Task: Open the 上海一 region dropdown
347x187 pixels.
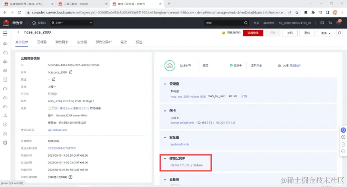Action: pos(71,23)
